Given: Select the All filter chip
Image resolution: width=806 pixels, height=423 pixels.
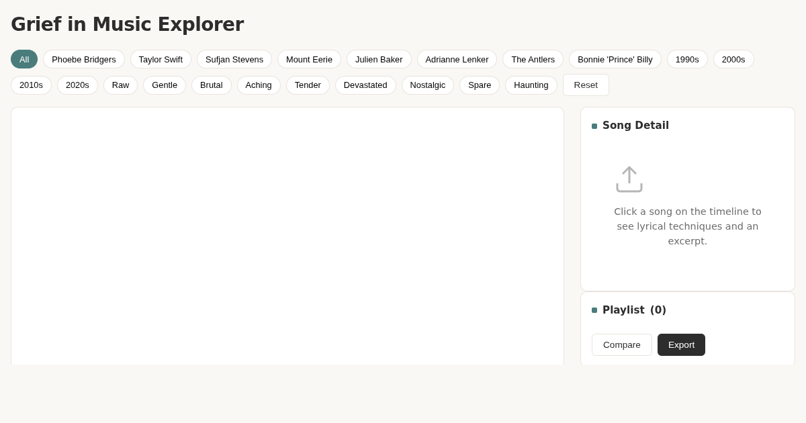Looking at the screenshot, I should tap(24, 59).
